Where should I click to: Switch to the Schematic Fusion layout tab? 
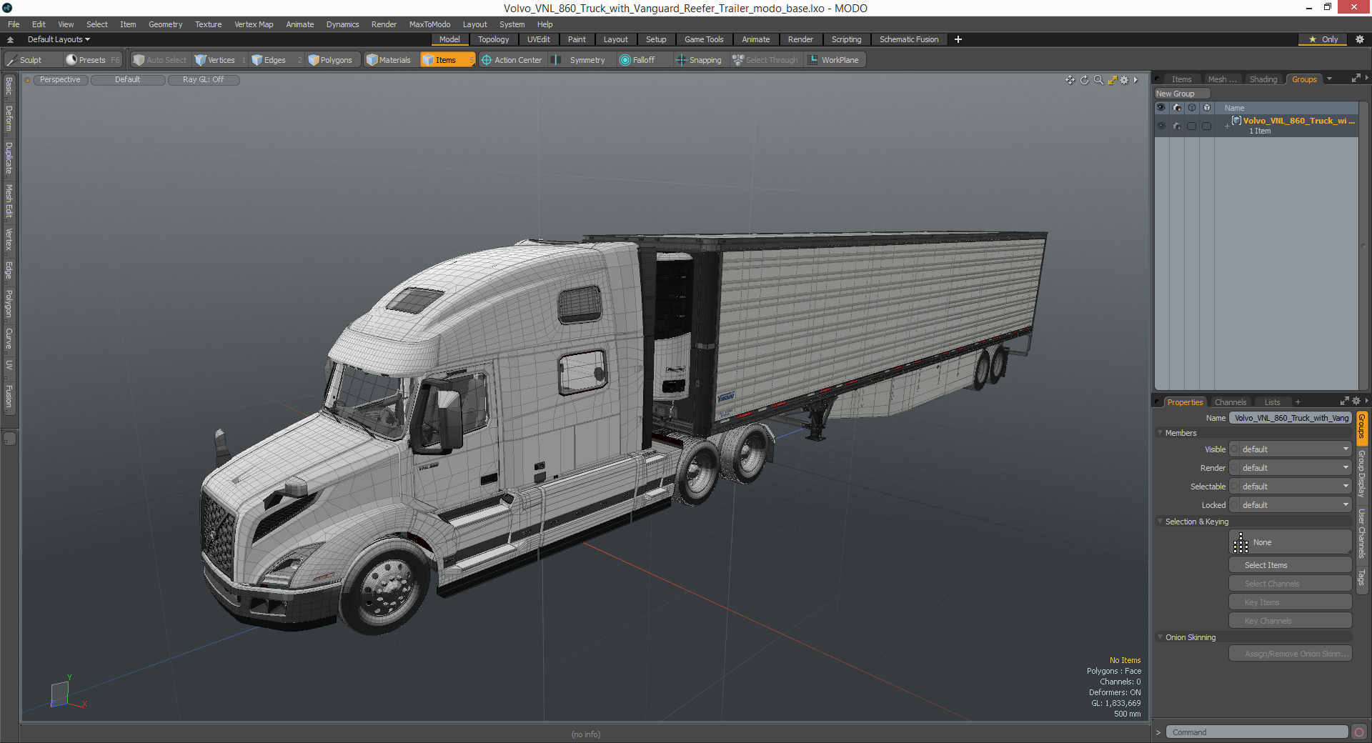pos(909,39)
